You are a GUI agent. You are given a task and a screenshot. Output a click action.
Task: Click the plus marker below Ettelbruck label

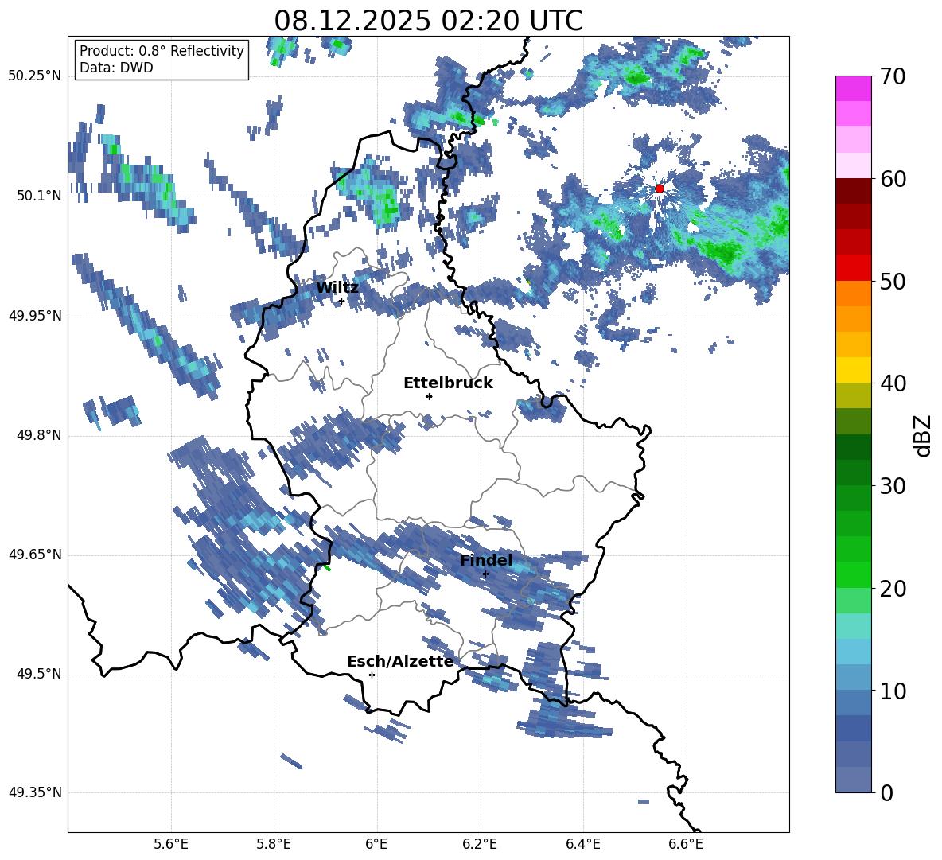point(429,396)
